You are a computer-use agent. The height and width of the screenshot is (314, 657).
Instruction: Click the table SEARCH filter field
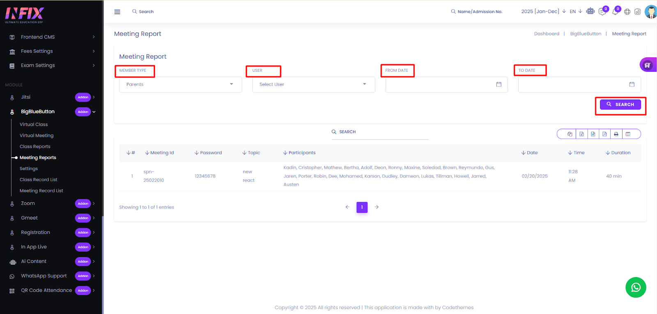tap(380, 132)
